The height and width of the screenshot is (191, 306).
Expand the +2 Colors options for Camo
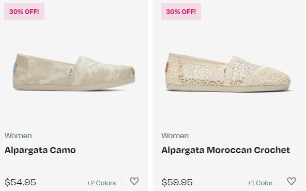point(101,183)
